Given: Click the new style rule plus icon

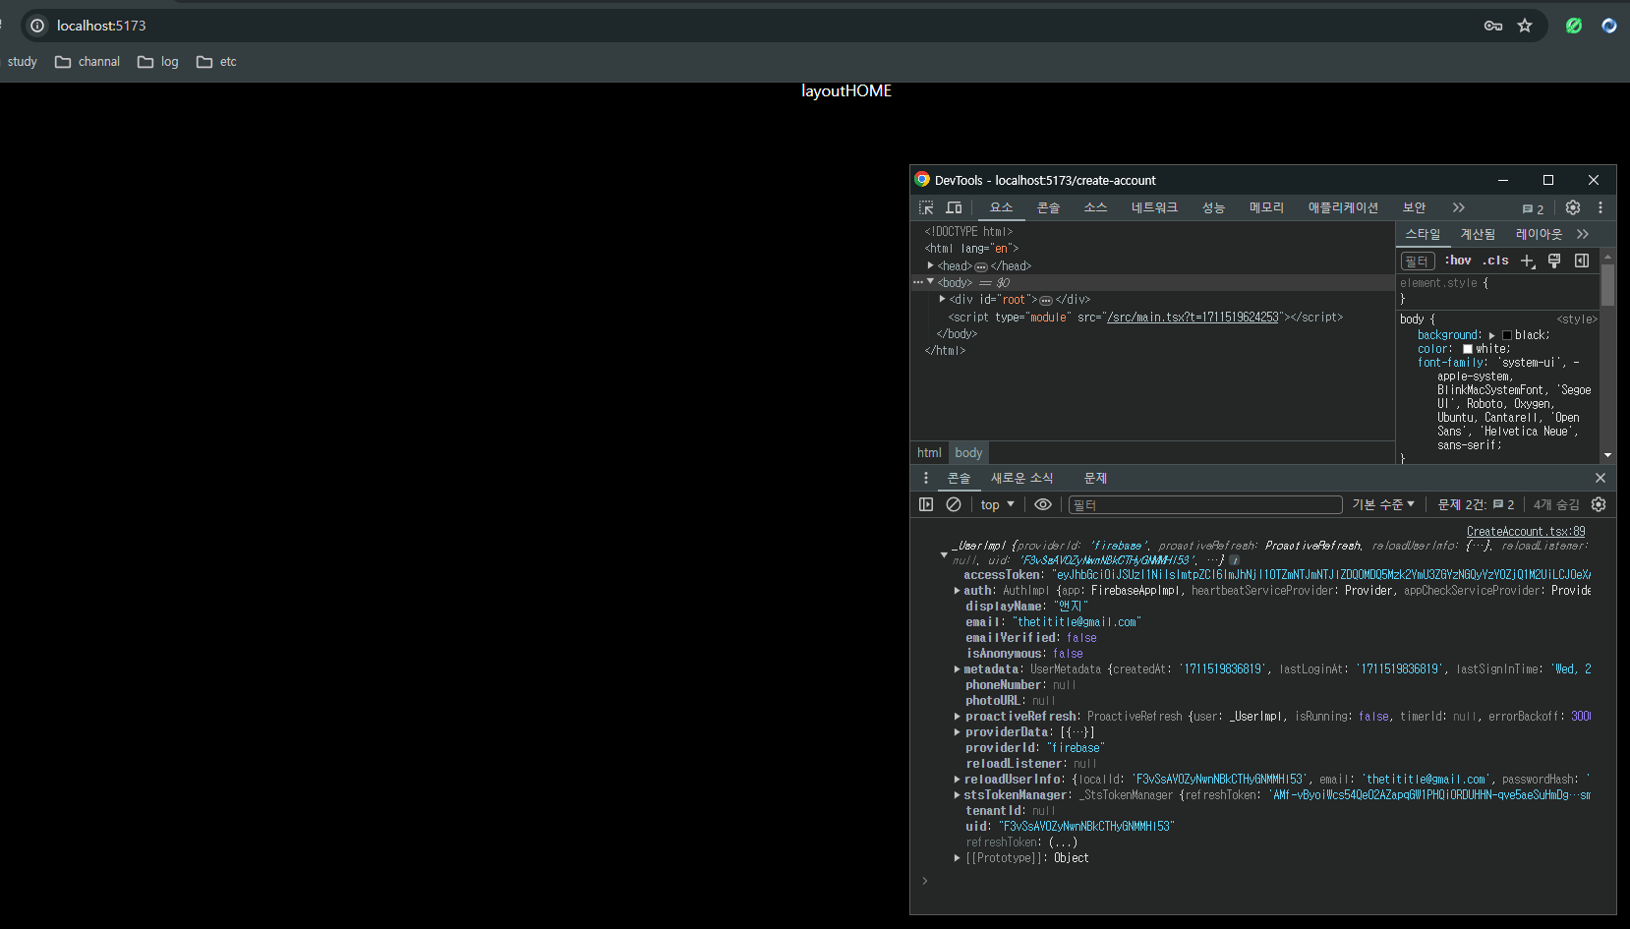Looking at the screenshot, I should (x=1527, y=261).
